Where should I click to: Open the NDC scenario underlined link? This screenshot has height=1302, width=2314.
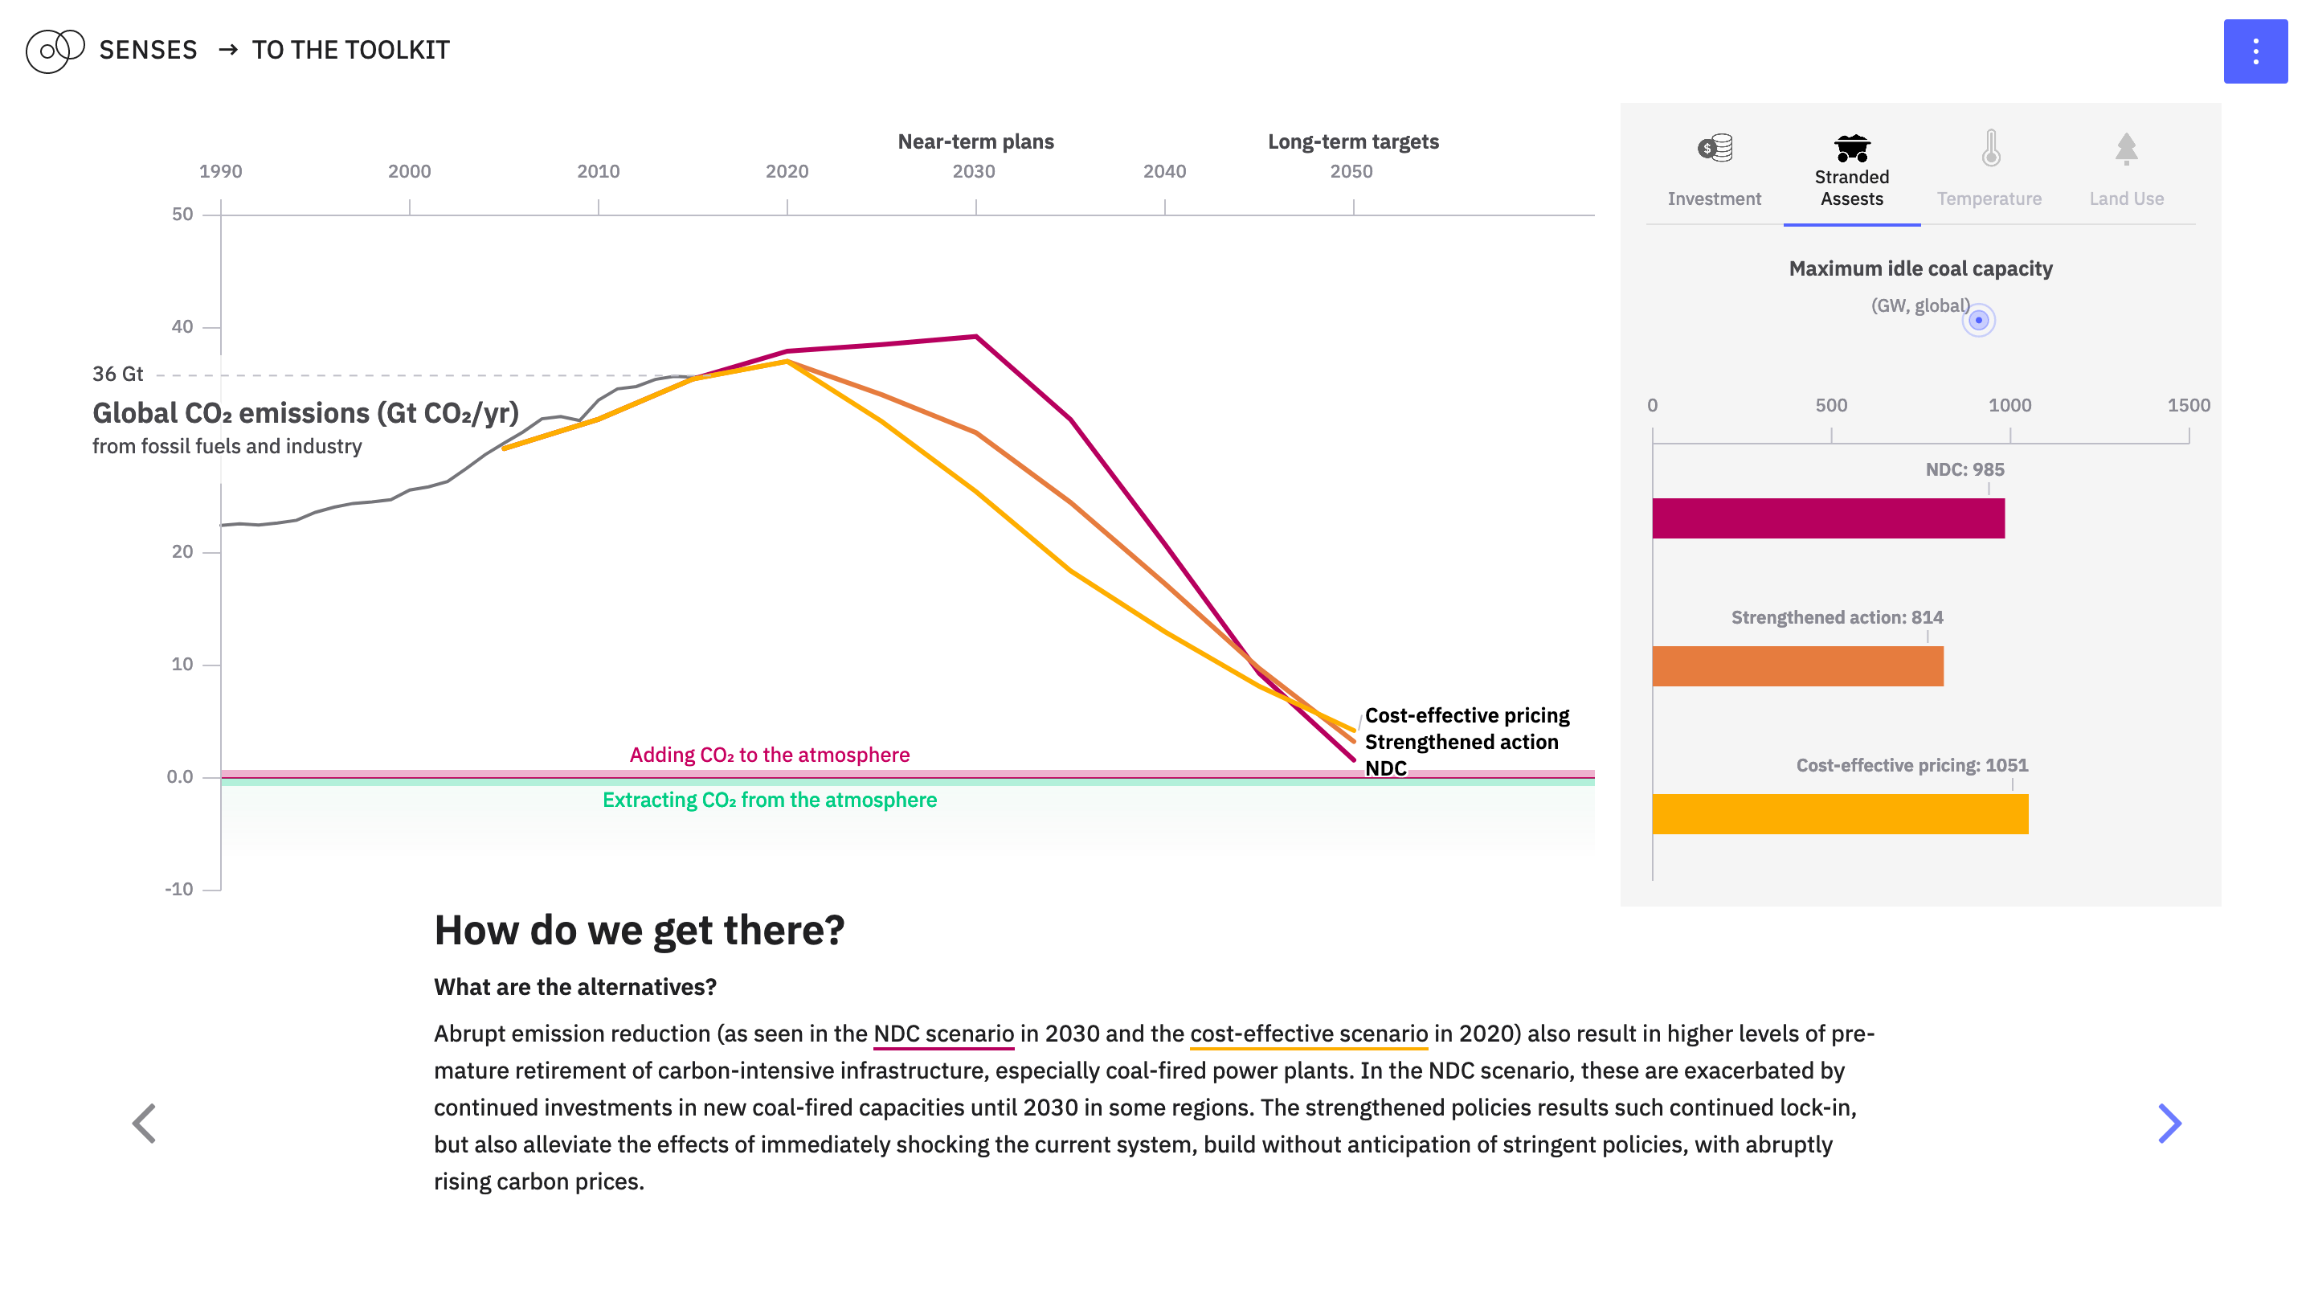click(x=943, y=1034)
